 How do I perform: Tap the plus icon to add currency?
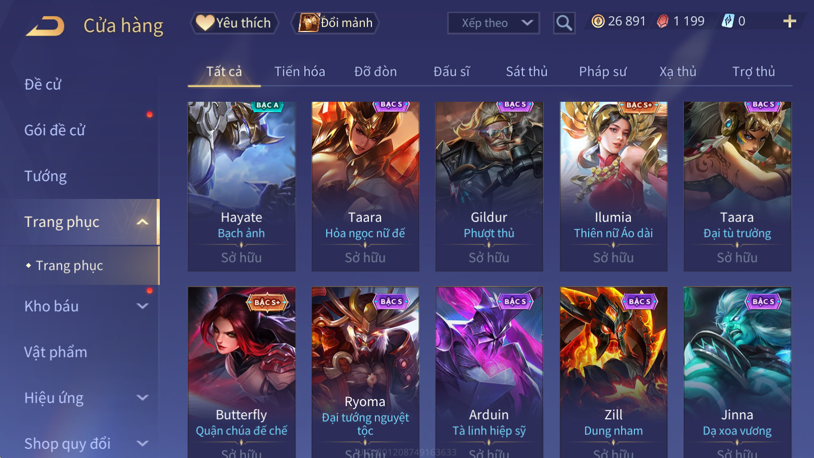[x=790, y=21]
